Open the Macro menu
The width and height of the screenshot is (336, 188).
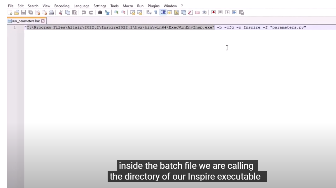tap(128, 6)
